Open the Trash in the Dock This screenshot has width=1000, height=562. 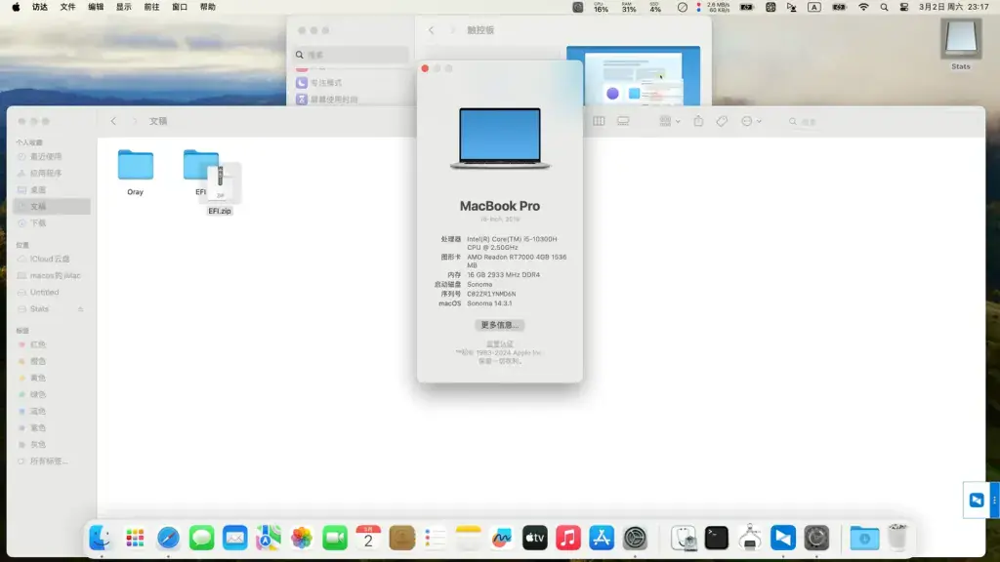(x=897, y=538)
